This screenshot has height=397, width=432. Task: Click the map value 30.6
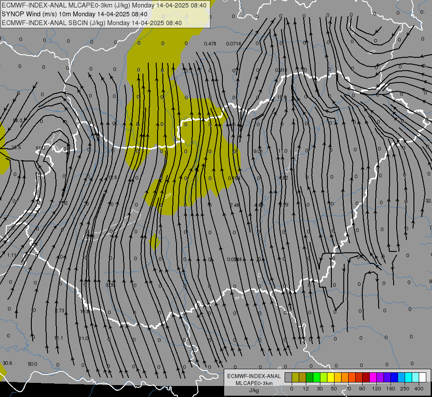click(8, 363)
